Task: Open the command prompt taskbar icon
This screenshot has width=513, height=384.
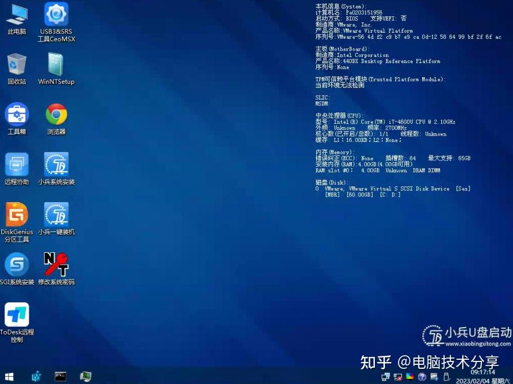Action: [x=60, y=377]
